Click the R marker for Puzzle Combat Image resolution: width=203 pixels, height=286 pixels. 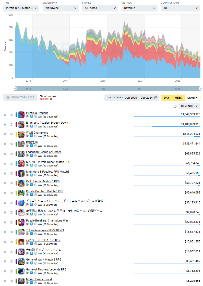tap(5, 193)
